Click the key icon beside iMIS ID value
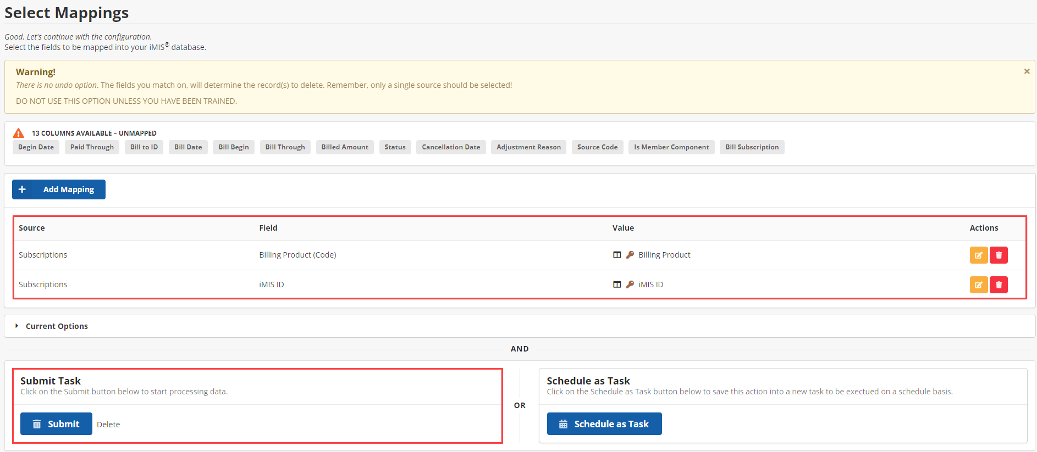 click(630, 284)
